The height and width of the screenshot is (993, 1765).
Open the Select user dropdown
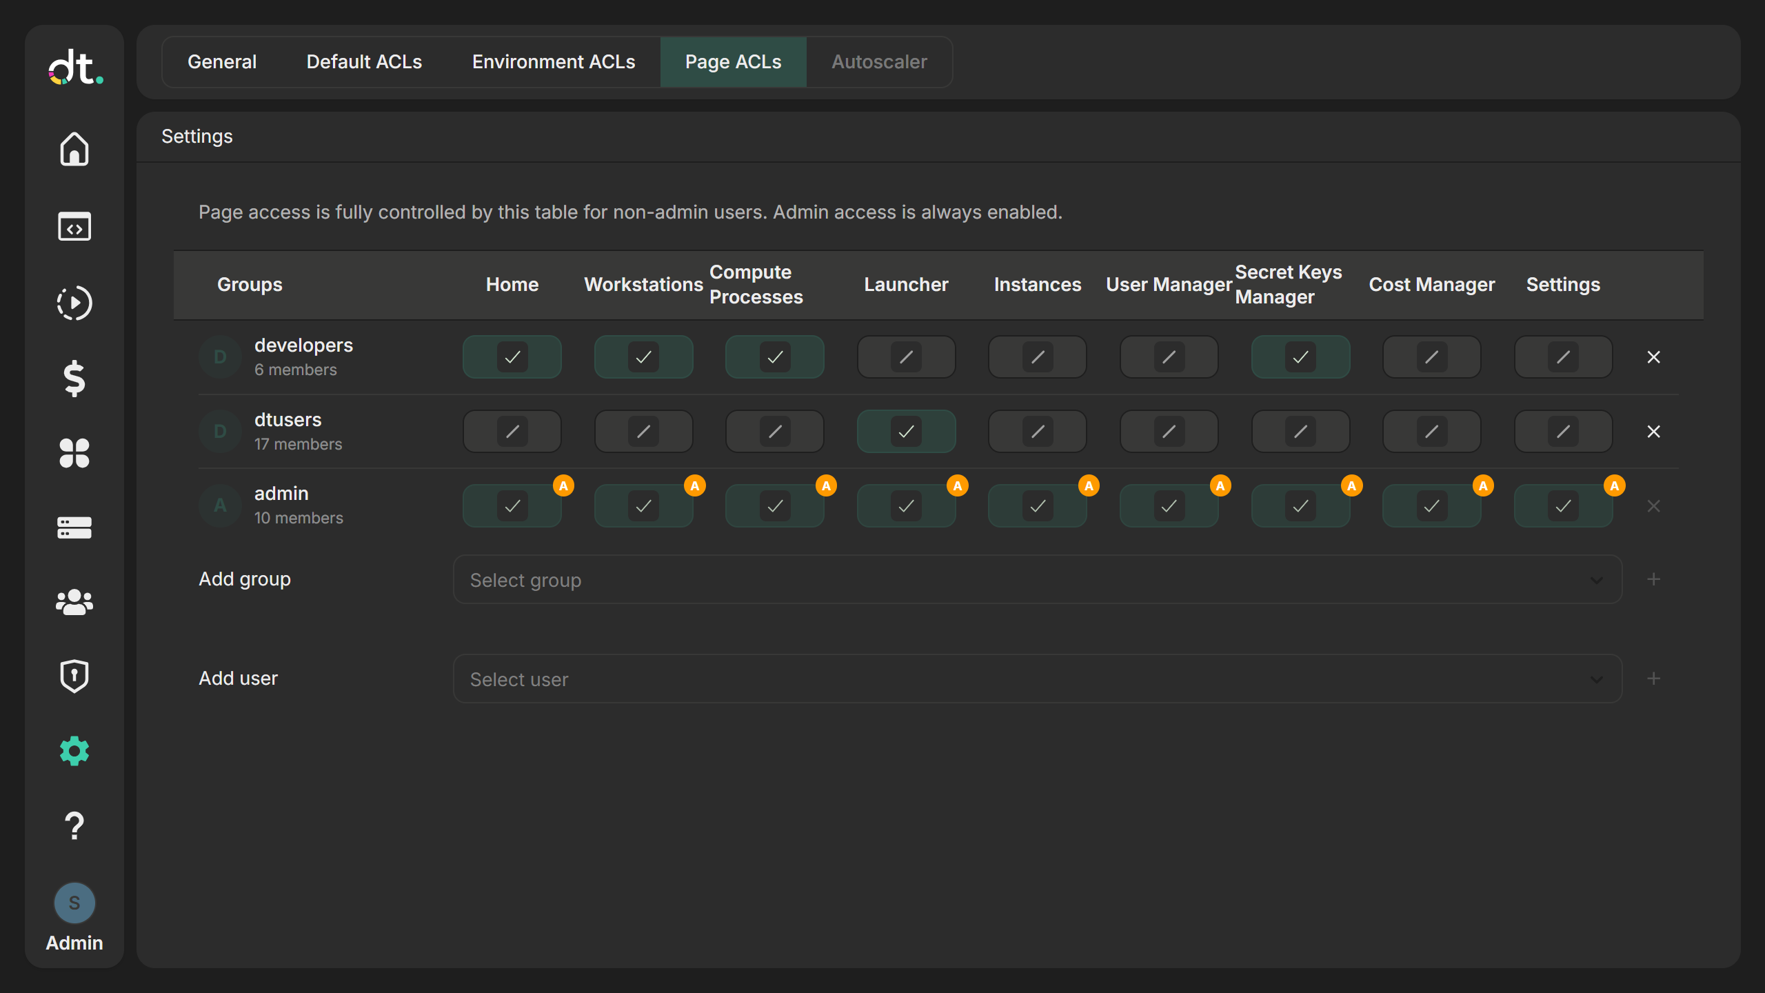pyautogui.click(x=1038, y=679)
